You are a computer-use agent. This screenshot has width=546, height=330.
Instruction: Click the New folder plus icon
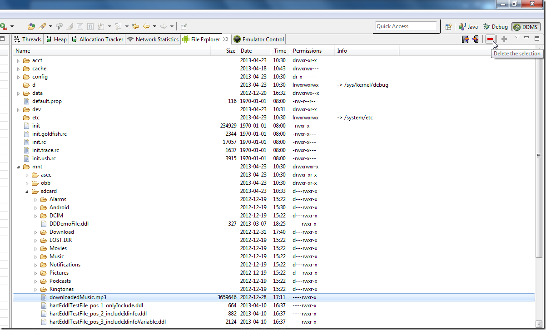point(504,39)
